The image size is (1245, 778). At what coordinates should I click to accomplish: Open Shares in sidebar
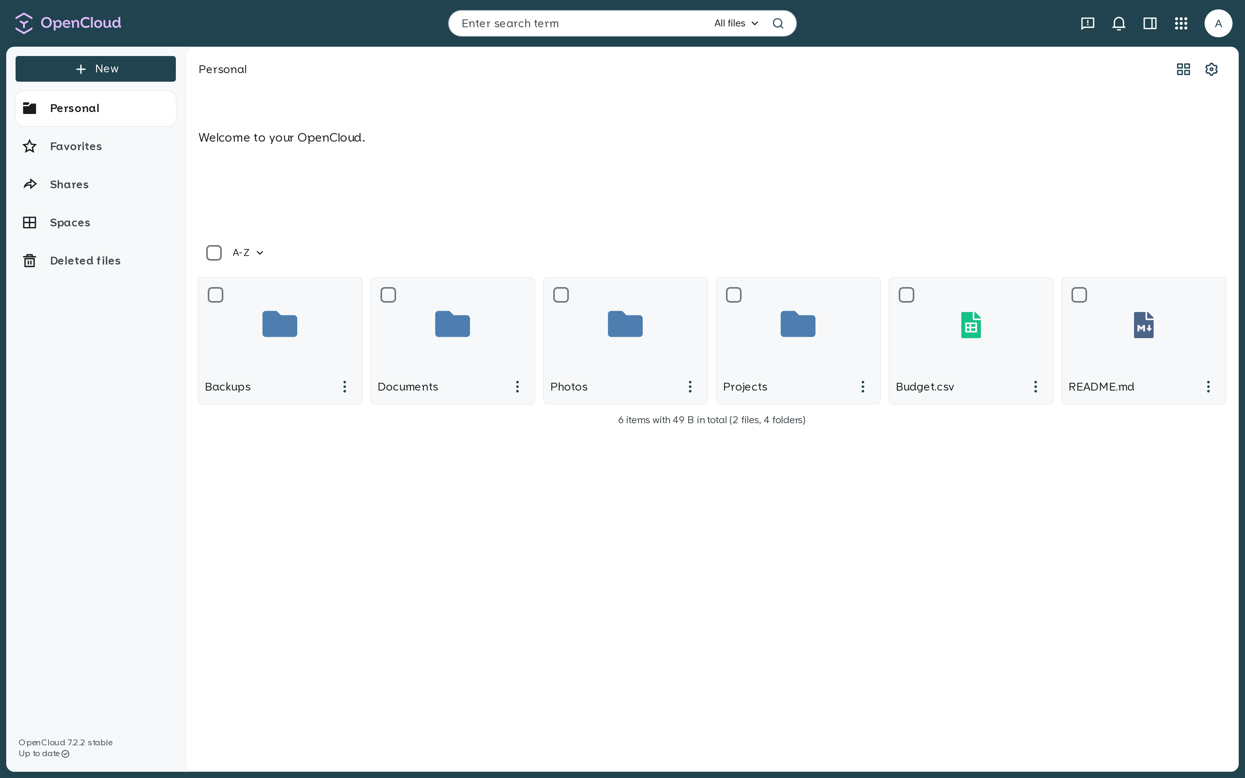pos(96,185)
